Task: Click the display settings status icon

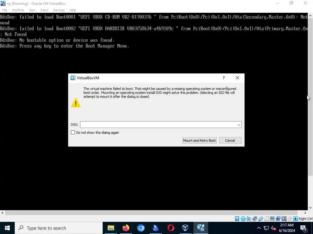Action: [272, 219]
